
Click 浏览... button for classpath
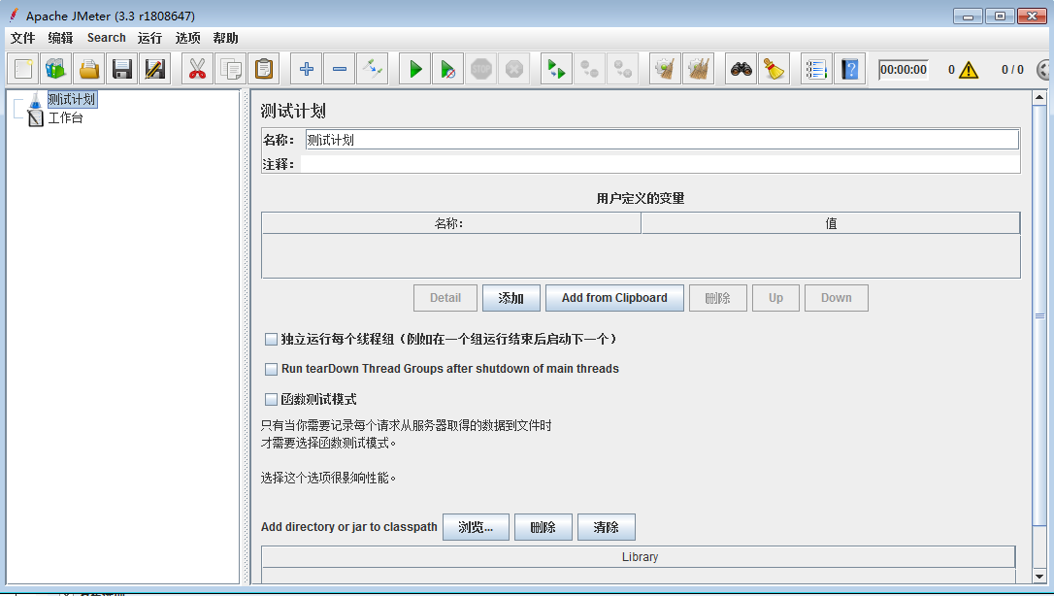(476, 527)
